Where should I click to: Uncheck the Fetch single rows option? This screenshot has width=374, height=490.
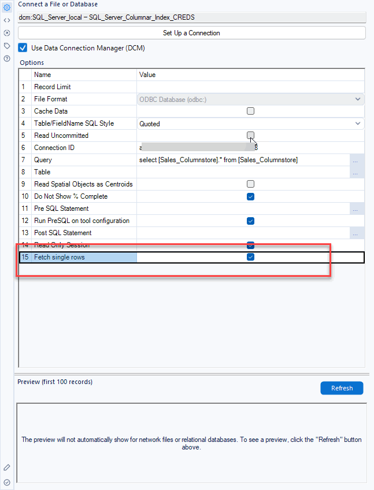coord(250,257)
